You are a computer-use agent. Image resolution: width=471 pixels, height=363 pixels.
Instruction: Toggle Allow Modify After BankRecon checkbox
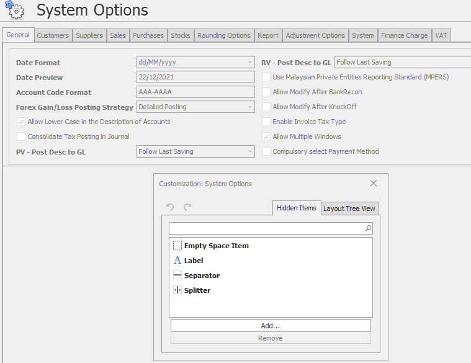click(x=266, y=92)
